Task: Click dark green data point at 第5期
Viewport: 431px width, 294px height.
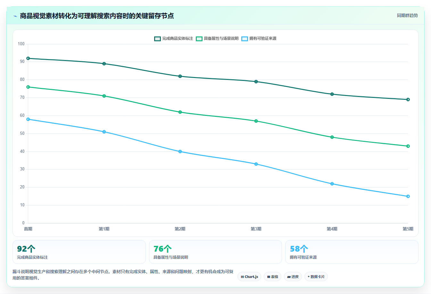Action: (x=408, y=99)
